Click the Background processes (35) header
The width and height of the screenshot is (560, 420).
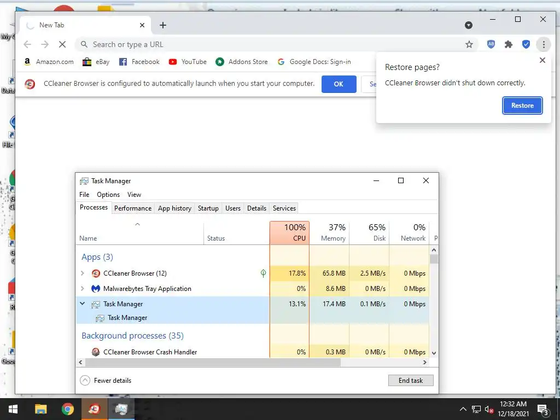pyautogui.click(x=132, y=336)
